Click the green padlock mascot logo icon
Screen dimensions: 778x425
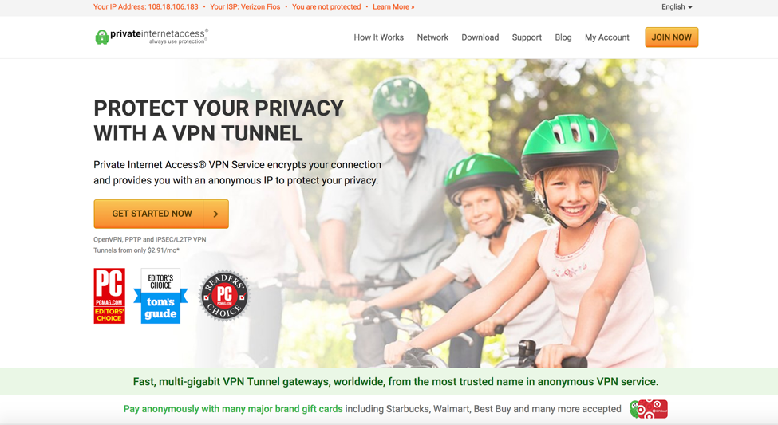101,37
